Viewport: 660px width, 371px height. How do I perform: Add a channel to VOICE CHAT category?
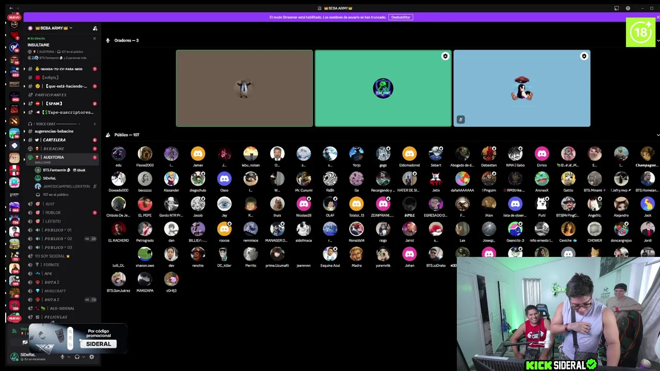(x=94, y=124)
